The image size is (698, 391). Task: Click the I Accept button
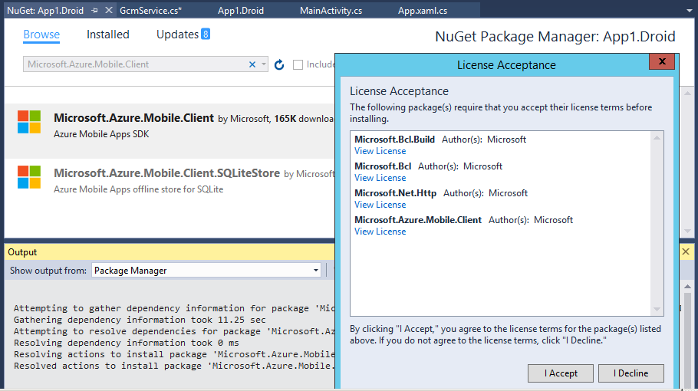pos(561,373)
